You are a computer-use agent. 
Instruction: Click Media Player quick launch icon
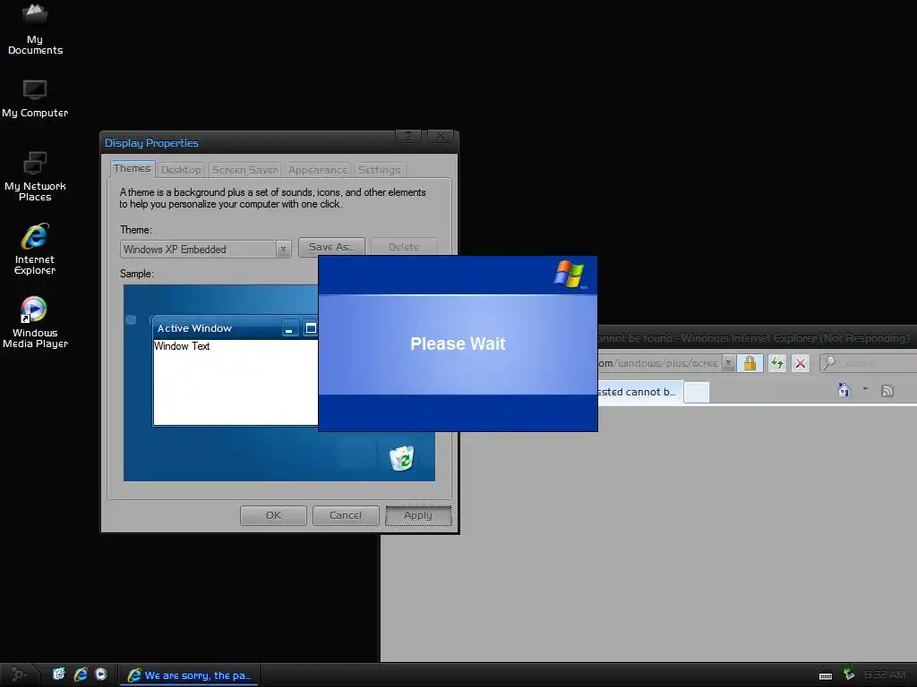pyautogui.click(x=100, y=674)
